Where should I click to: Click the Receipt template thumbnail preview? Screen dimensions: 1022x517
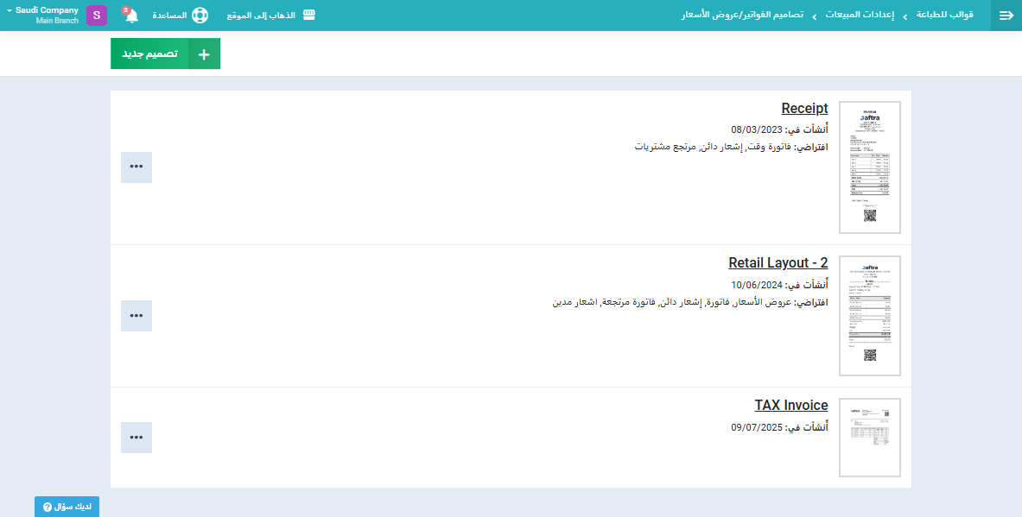pyautogui.click(x=870, y=167)
